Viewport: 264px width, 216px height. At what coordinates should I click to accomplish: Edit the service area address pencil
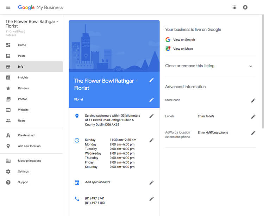151,116
